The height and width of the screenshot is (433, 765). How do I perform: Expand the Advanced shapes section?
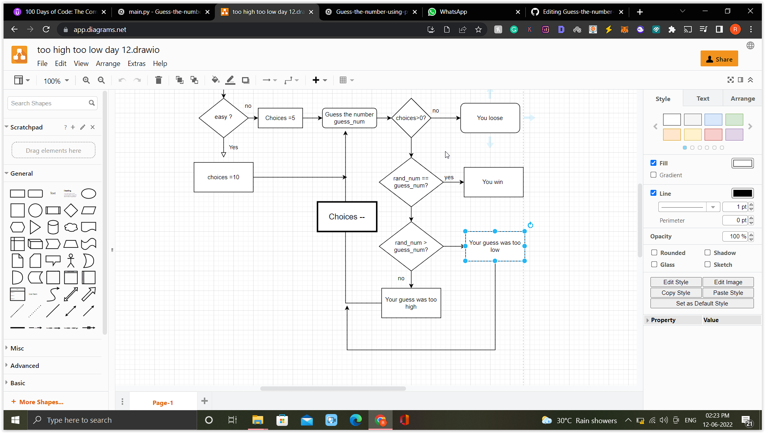[24, 366]
